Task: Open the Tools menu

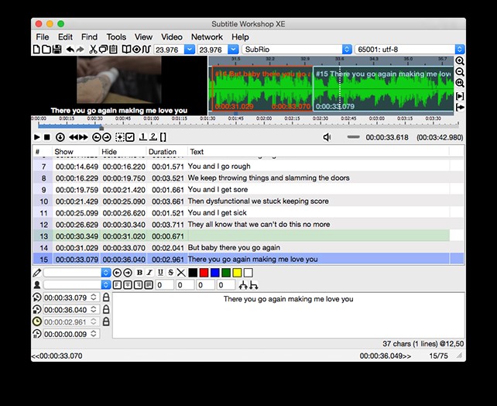Action: click(x=116, y=37)
